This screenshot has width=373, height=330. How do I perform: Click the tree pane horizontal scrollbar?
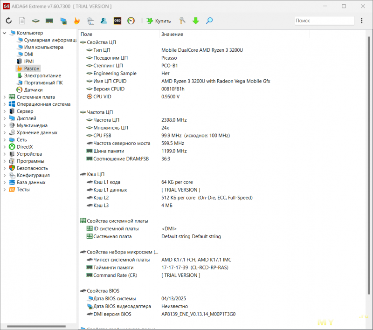tap(36, 326)
